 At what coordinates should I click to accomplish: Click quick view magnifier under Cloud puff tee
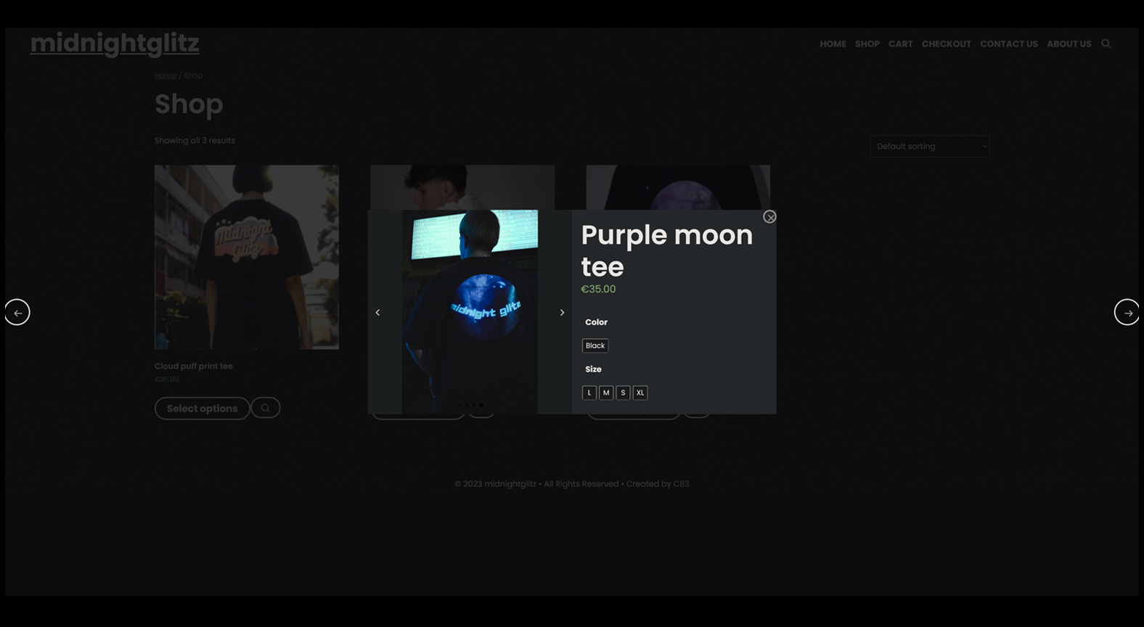[x=266, y=408]
